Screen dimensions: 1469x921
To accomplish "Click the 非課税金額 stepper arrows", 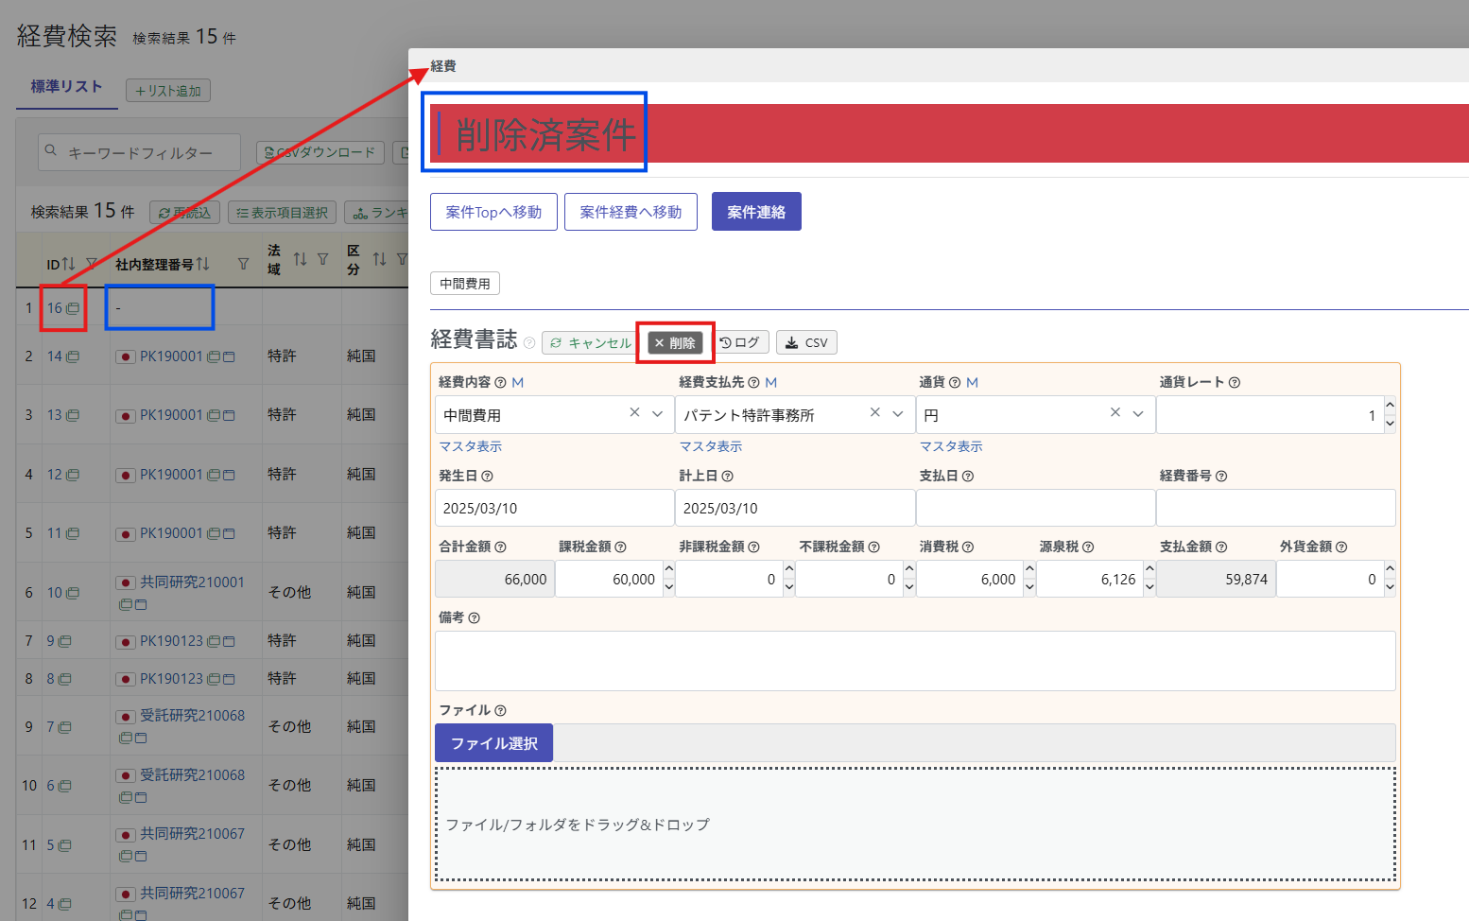I will pos(789,579).
